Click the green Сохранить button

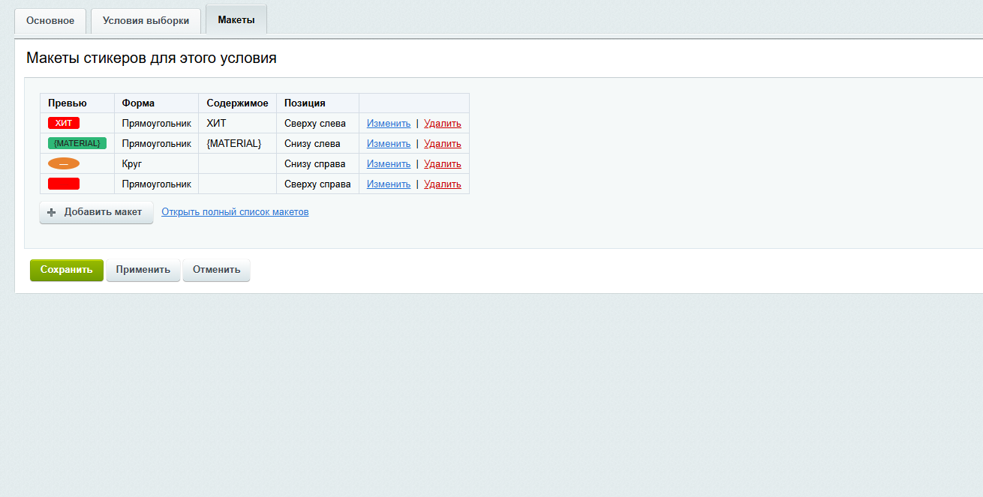click(67, 270)
